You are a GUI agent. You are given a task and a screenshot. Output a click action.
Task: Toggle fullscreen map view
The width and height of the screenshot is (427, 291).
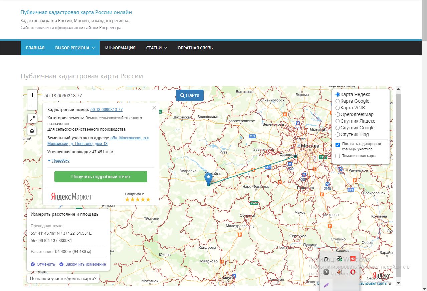(32, 118)
